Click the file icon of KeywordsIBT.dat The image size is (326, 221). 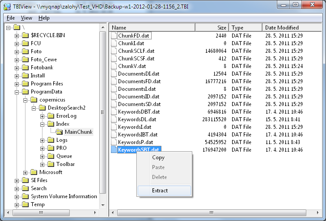114,135
